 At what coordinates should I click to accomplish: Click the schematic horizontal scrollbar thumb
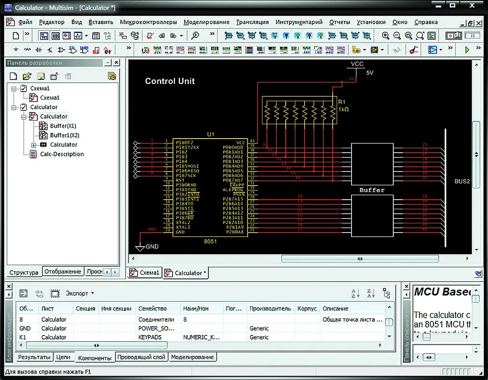pyautogui.click(x=360, y=259)
